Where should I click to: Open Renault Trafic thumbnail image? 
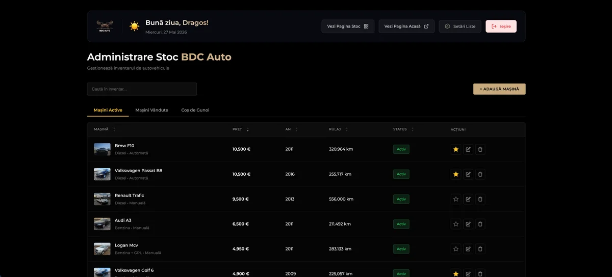102,199
